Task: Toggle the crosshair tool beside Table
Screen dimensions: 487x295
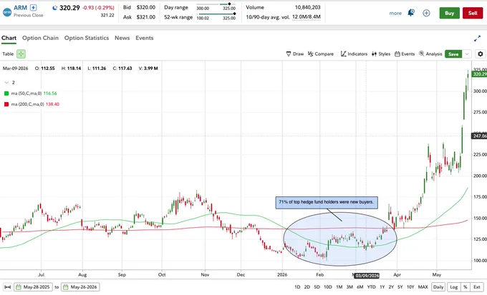Action: (21, 54)
